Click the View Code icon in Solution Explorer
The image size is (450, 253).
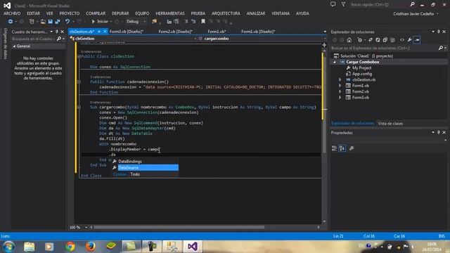coord(402,40)
